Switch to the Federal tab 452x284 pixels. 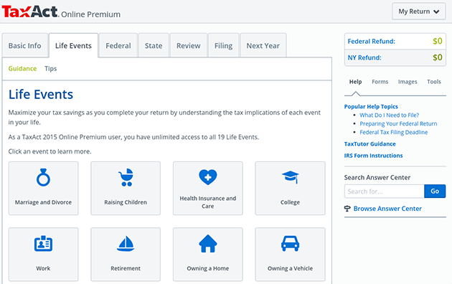118,45
